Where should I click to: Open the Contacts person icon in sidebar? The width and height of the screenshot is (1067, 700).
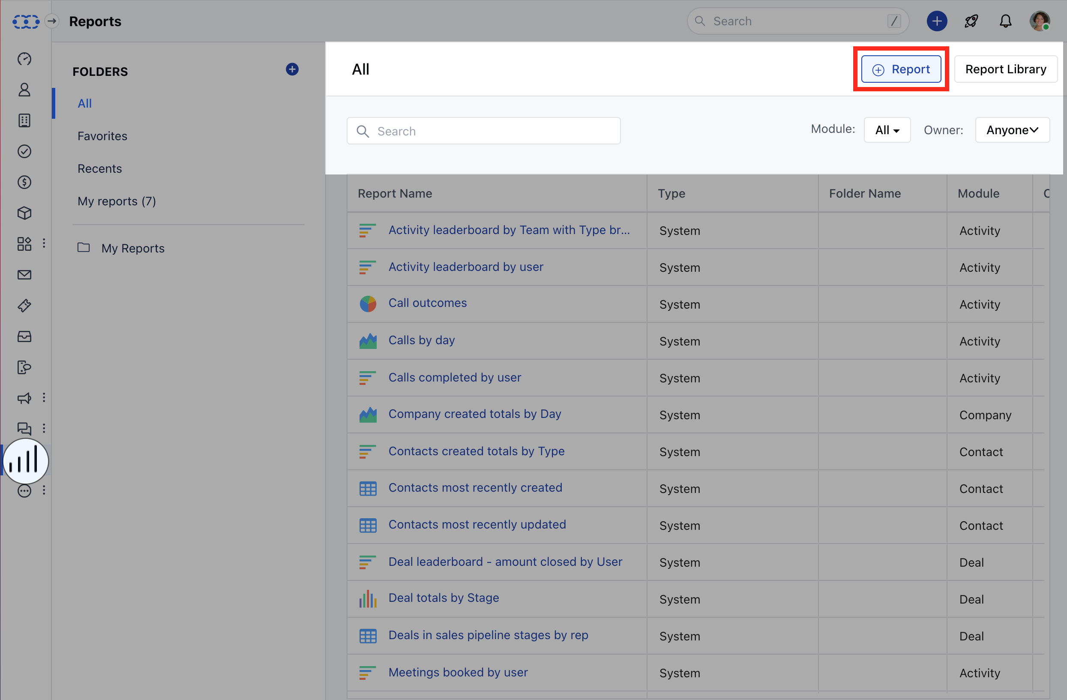click(x=24, y=90)
